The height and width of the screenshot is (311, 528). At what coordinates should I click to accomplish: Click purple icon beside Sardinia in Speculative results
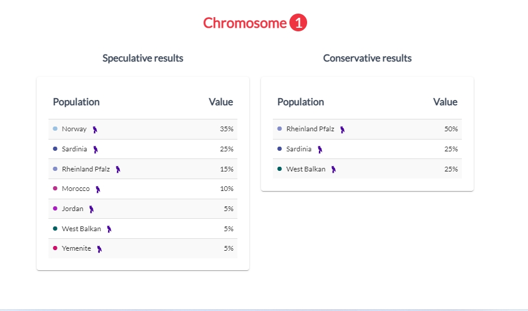(96, 150)
